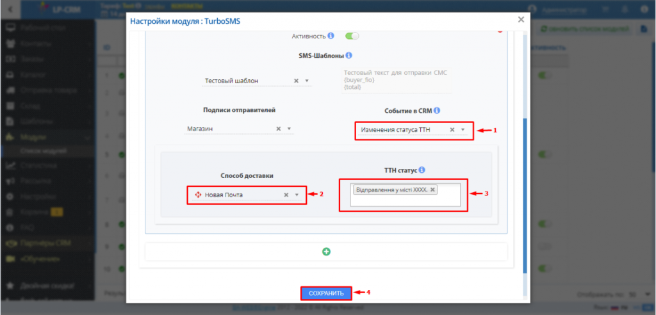This screenshot has width=656, height=315.
Task: Click the Подписи отправителей label
Action: point(240,110)
